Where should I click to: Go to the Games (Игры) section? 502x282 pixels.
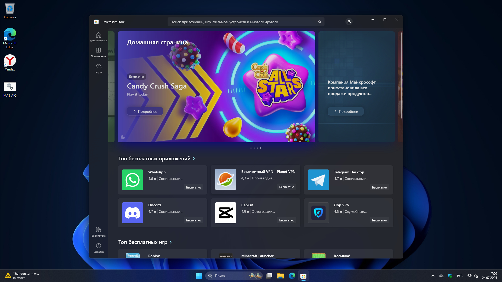tap(98, 68)
